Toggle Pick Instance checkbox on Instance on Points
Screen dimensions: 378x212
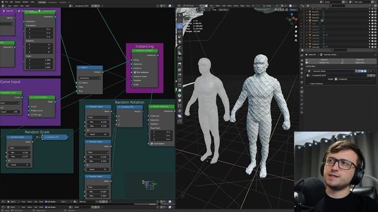pyautogui.click(x=135, y=72)
